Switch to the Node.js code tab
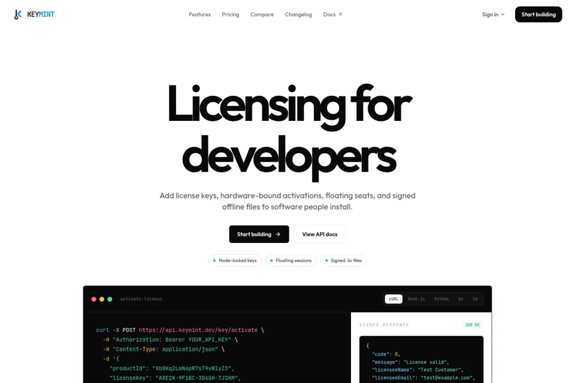Image resolution: width=575 pixels, height=383 pixels. tap(416, 299)
